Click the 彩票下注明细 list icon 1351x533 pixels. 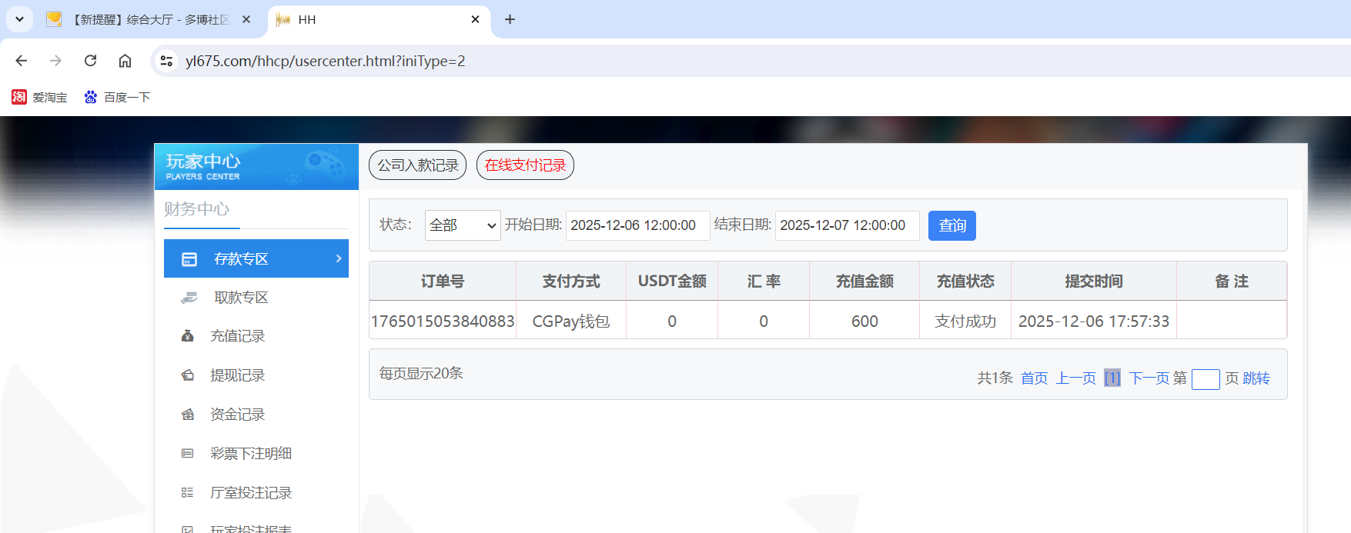coord(187,454)
